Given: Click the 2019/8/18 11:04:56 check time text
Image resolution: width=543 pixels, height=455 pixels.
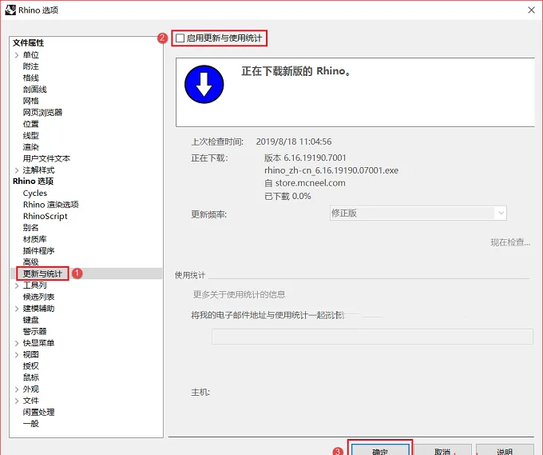Looking at the screenshot, I should [294, 142].
